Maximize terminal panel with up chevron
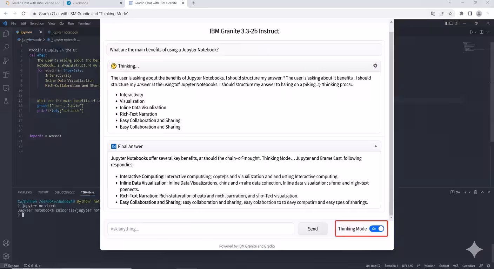The width and height of the screenshot is (494, 269). 482,192
